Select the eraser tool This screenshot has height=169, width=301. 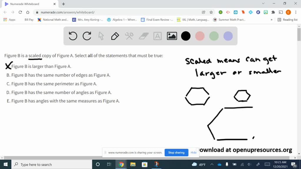click(x=143, y=36)
